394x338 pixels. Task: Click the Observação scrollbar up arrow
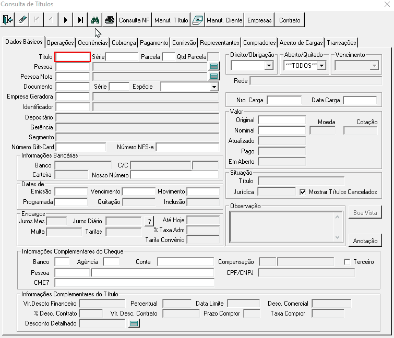click(337, 217)
